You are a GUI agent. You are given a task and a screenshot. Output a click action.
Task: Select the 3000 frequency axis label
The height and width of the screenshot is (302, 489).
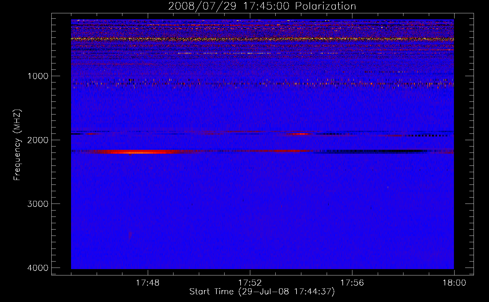38,204
